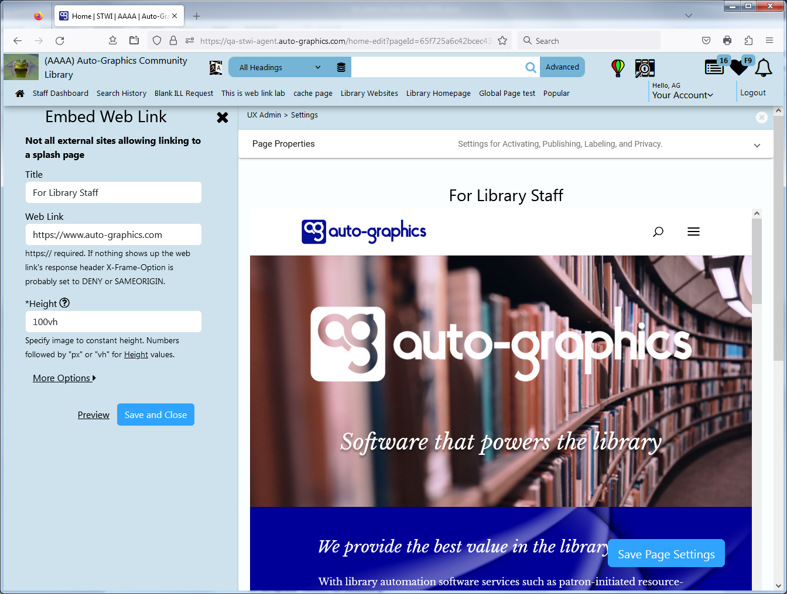
Task: Show help for Height field
Action: [x=65, y=303]
